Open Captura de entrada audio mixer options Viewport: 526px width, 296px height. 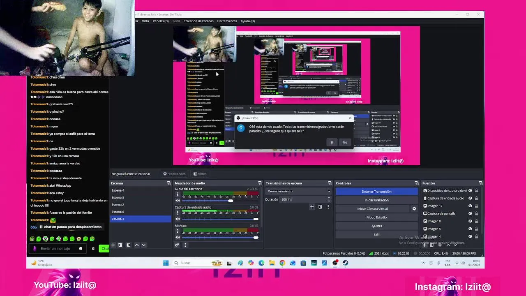178,213
